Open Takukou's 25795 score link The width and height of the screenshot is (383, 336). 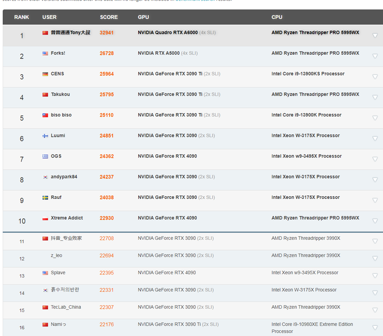[106, 95]
